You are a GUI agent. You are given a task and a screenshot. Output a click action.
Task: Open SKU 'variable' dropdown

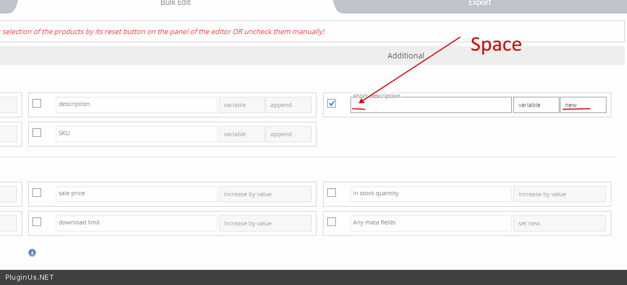tap(241, 134)
